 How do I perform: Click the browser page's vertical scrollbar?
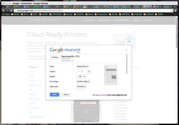177,33
